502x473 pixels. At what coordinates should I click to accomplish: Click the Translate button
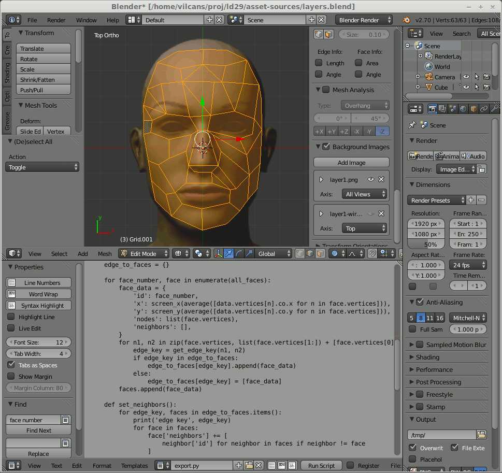tap(43, 48)
